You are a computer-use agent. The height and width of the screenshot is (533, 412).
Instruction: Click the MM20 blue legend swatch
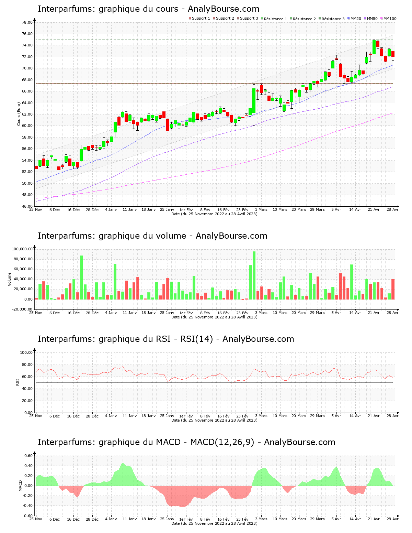coord(348,18)
